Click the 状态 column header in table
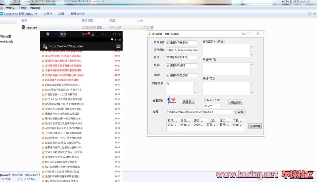This screenshot has height=182, width=317. pos(212,121)
